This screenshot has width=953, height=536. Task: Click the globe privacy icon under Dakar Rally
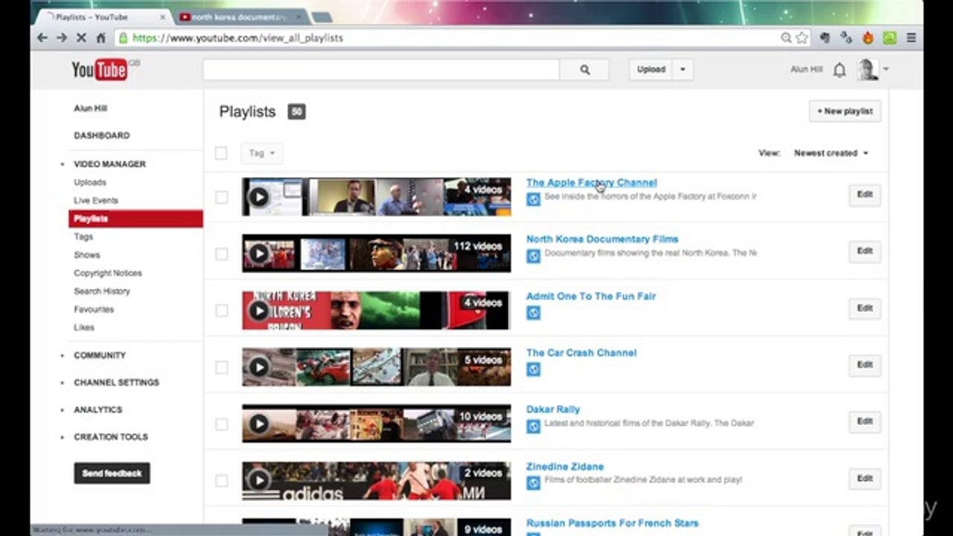click(533, 426)
